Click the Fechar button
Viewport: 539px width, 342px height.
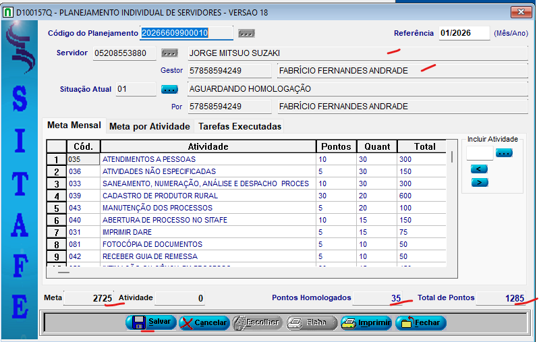pyautogui.click(x=420, y=322)
